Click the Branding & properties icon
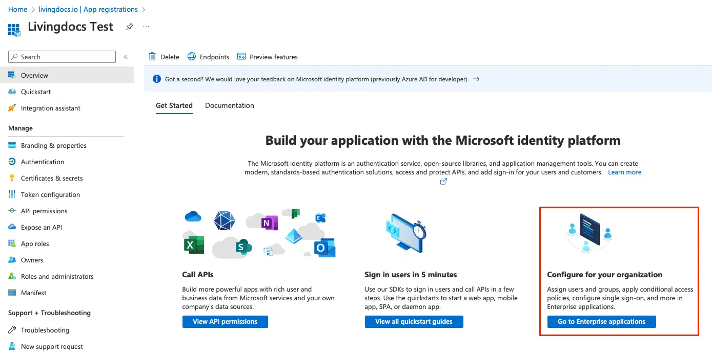712x355 pixels. pos(12,145)
